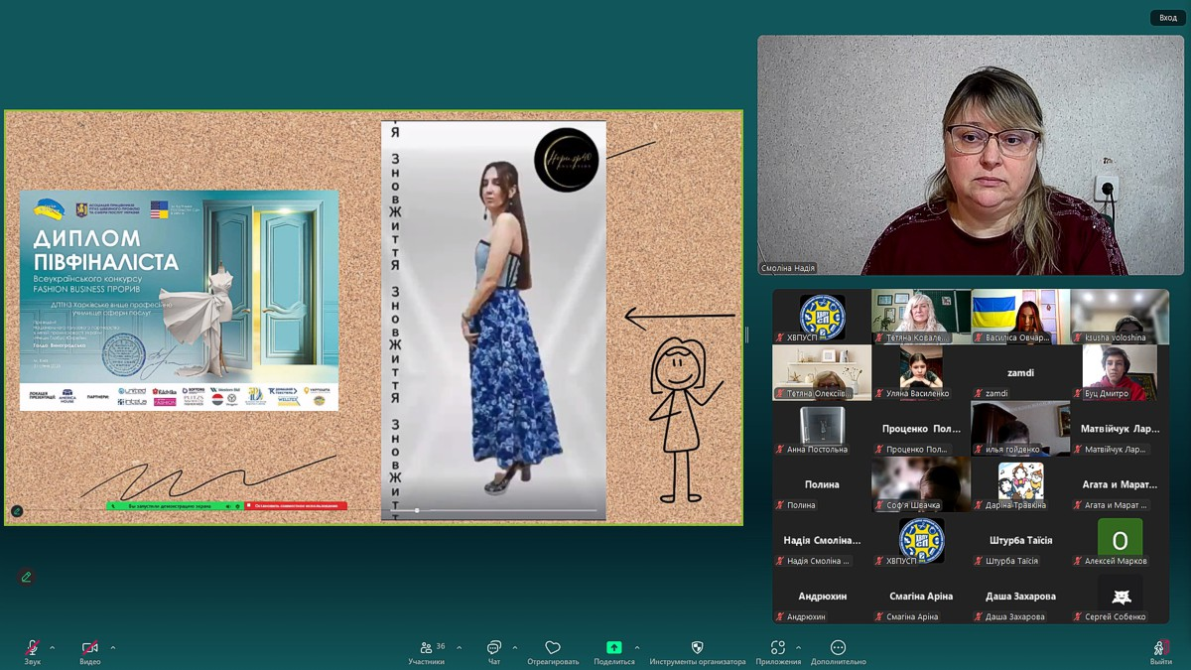Viewport: 1191px width, 670px height.
Task: Select Тетяна Ковале... participant video tile
Action: [x=921, y=317]
